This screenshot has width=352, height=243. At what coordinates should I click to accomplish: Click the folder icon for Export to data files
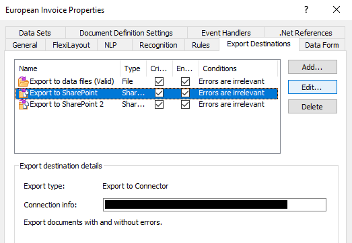24,81
